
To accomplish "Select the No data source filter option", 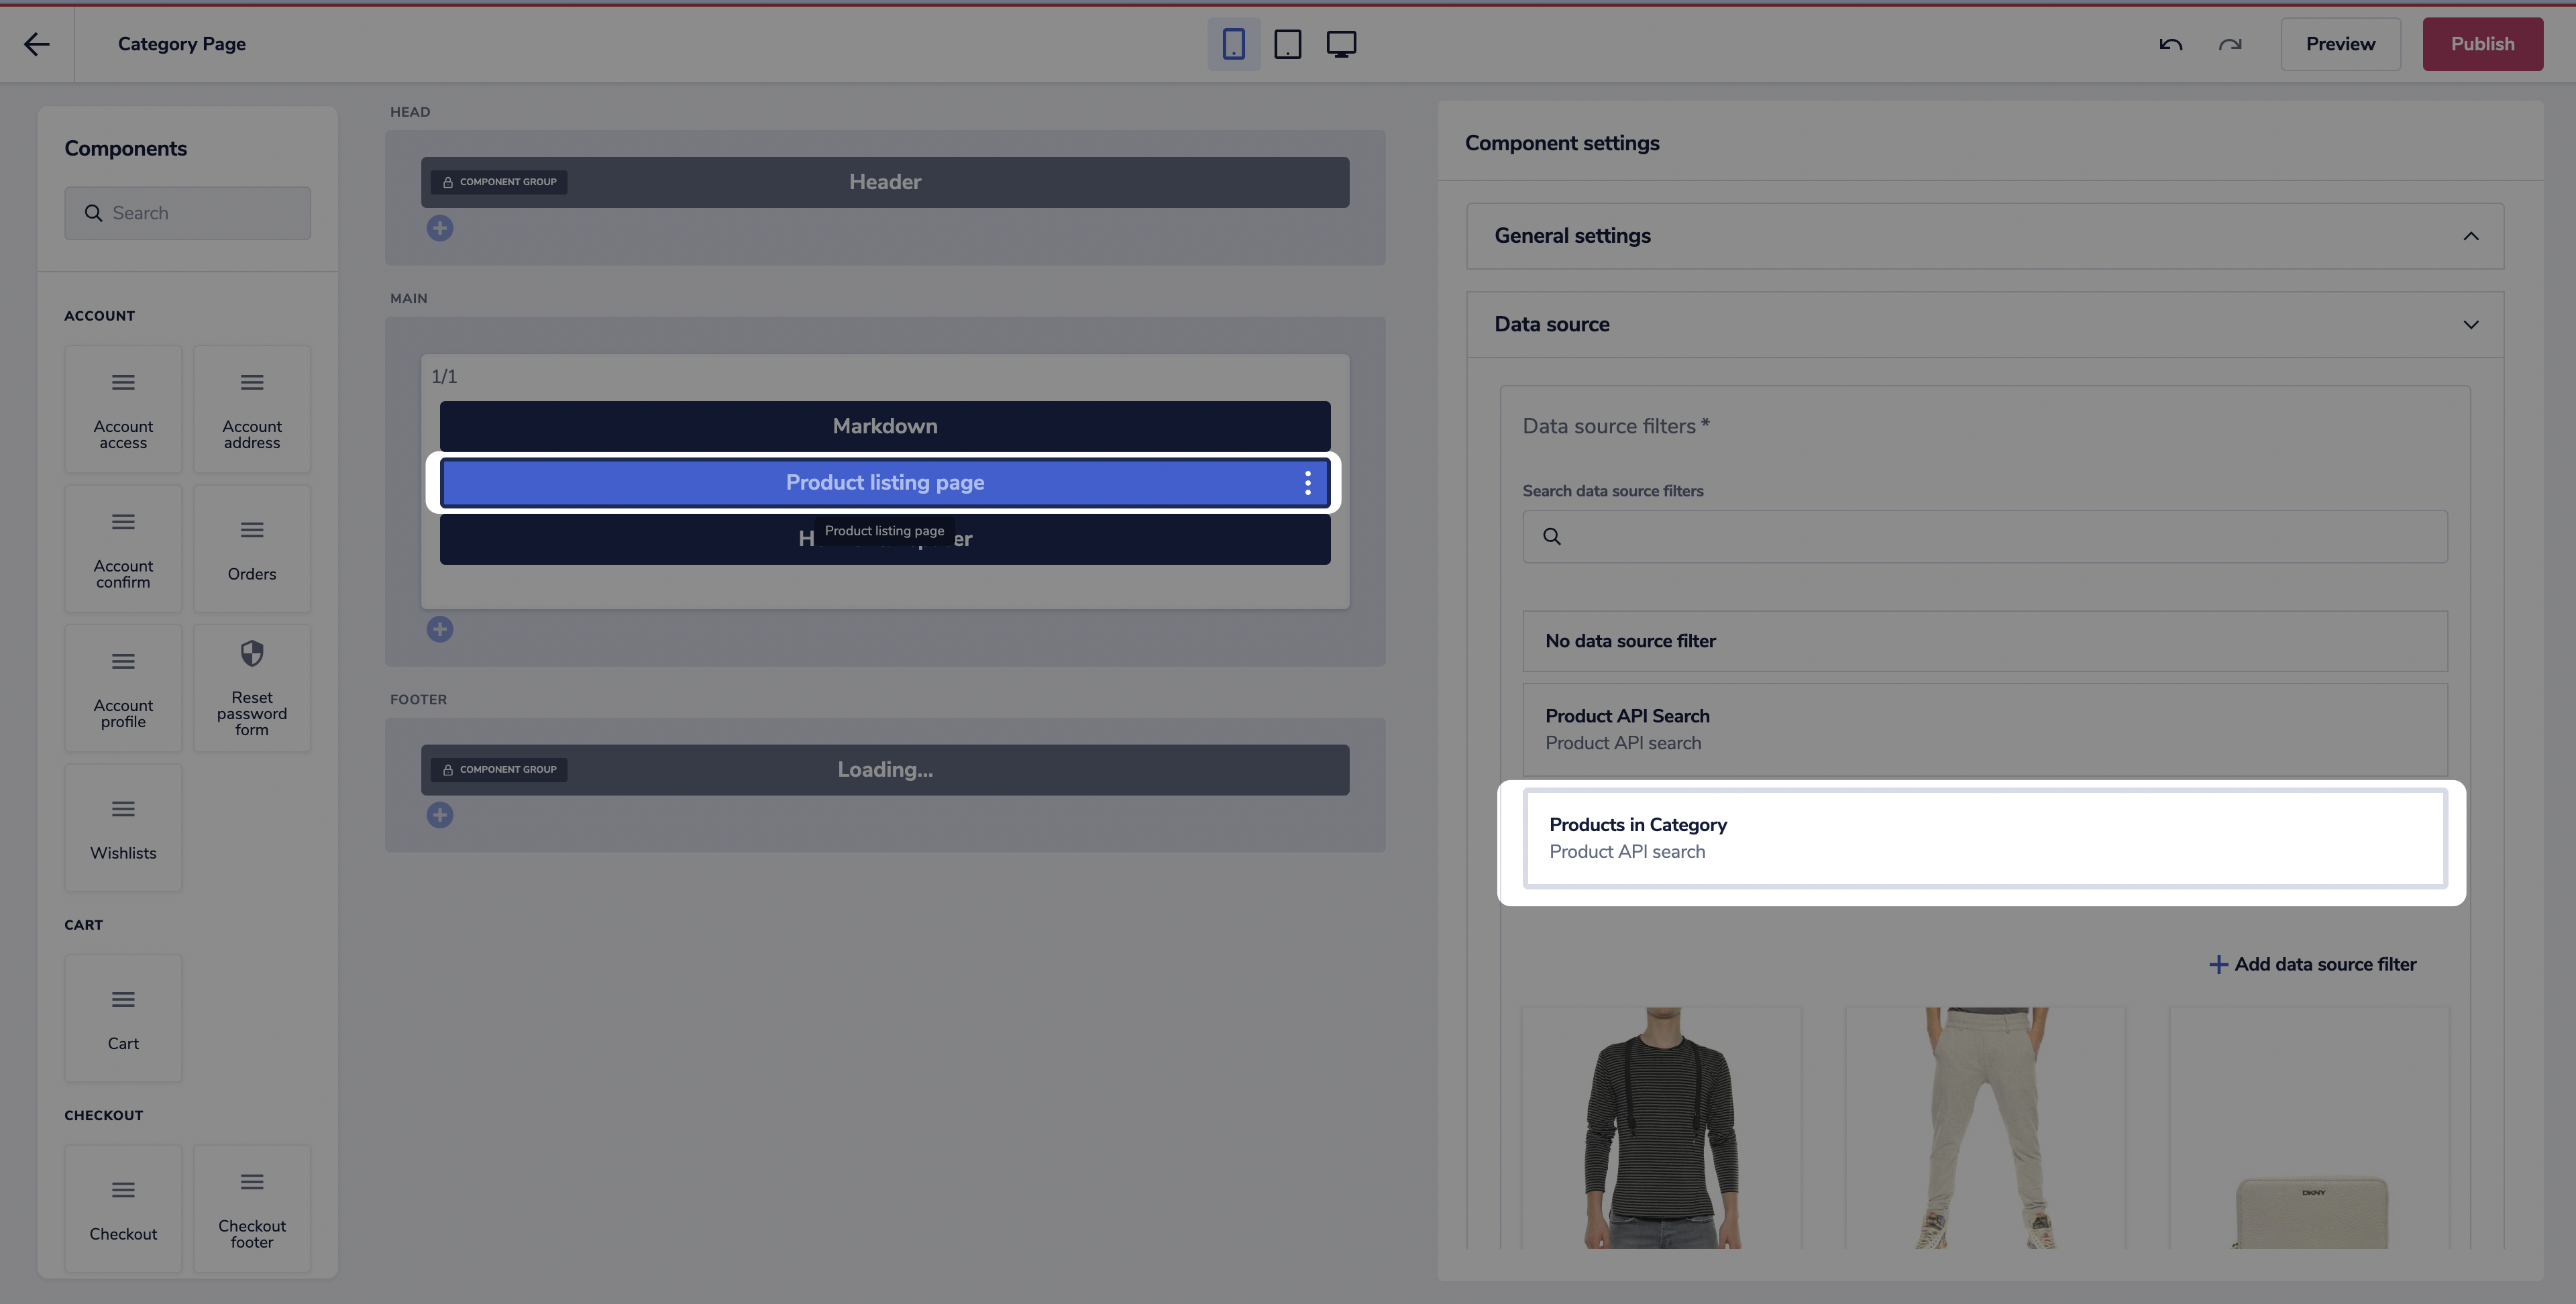I will [x=1984, y=641].
